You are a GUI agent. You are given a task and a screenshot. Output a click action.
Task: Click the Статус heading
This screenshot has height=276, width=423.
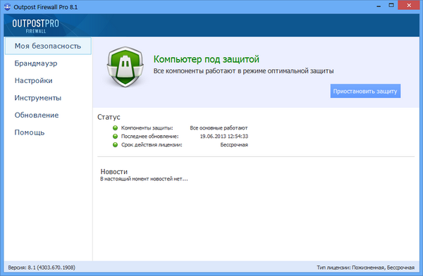[x=109, y=117]
